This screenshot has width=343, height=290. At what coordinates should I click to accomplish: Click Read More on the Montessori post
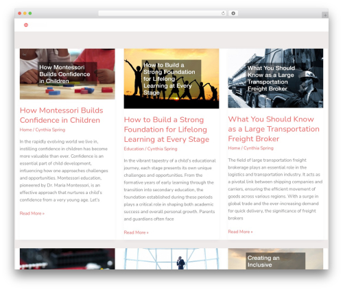(x=32, y=213)
